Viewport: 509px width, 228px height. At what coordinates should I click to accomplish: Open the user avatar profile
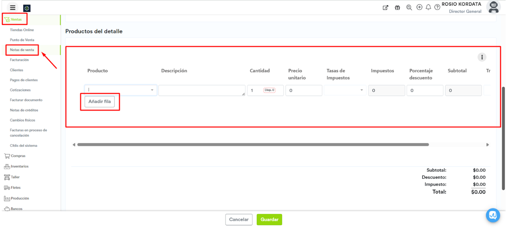(493, 7)
